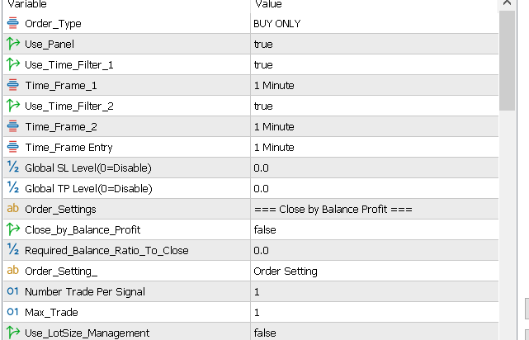Viewport: 529px width, 340px height.
Task: Click the Order_Settings string icon
Action: coord(12,210)
